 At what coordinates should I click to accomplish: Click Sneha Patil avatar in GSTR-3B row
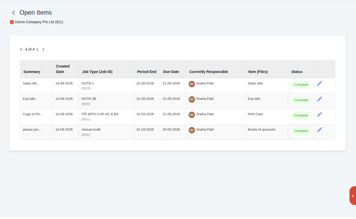[192, 99]
